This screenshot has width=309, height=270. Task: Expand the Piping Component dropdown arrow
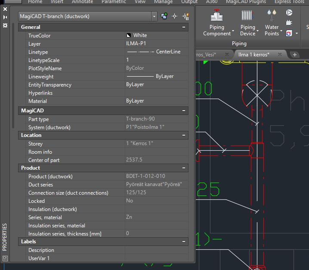pyautogui.click(x=233, y=31)
